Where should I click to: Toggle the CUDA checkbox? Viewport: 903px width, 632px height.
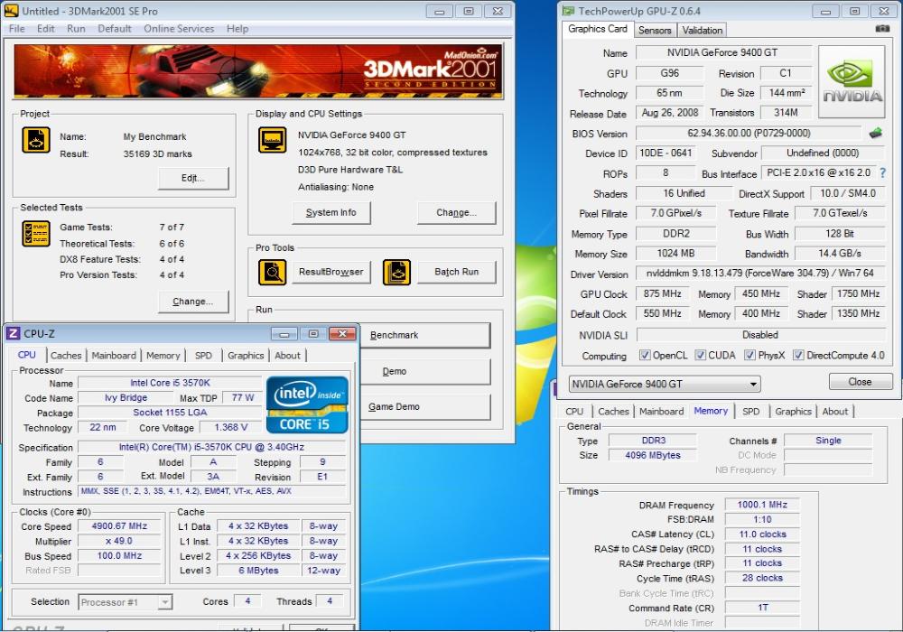click(701, 355)
